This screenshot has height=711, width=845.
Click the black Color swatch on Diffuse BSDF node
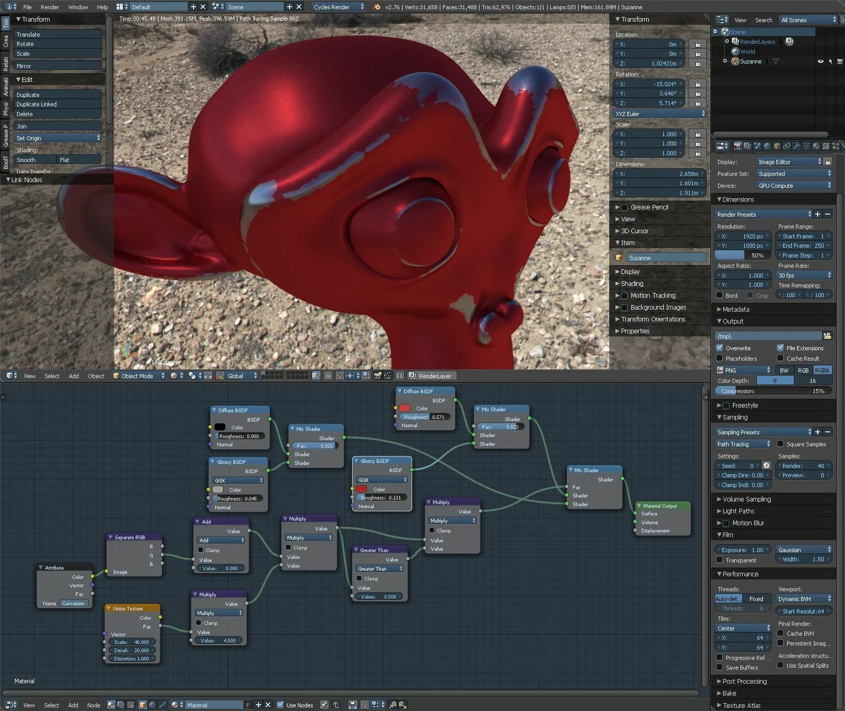click(x=220, y=427)
